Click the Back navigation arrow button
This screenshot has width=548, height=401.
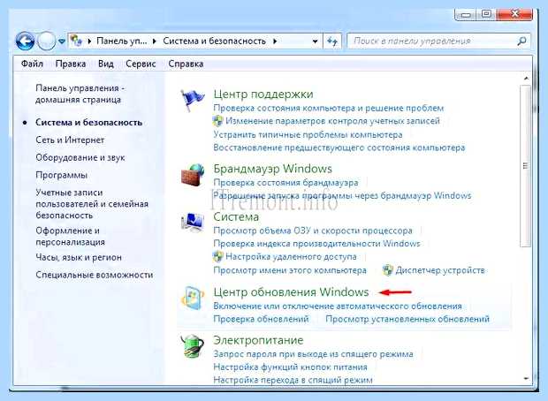25,42
